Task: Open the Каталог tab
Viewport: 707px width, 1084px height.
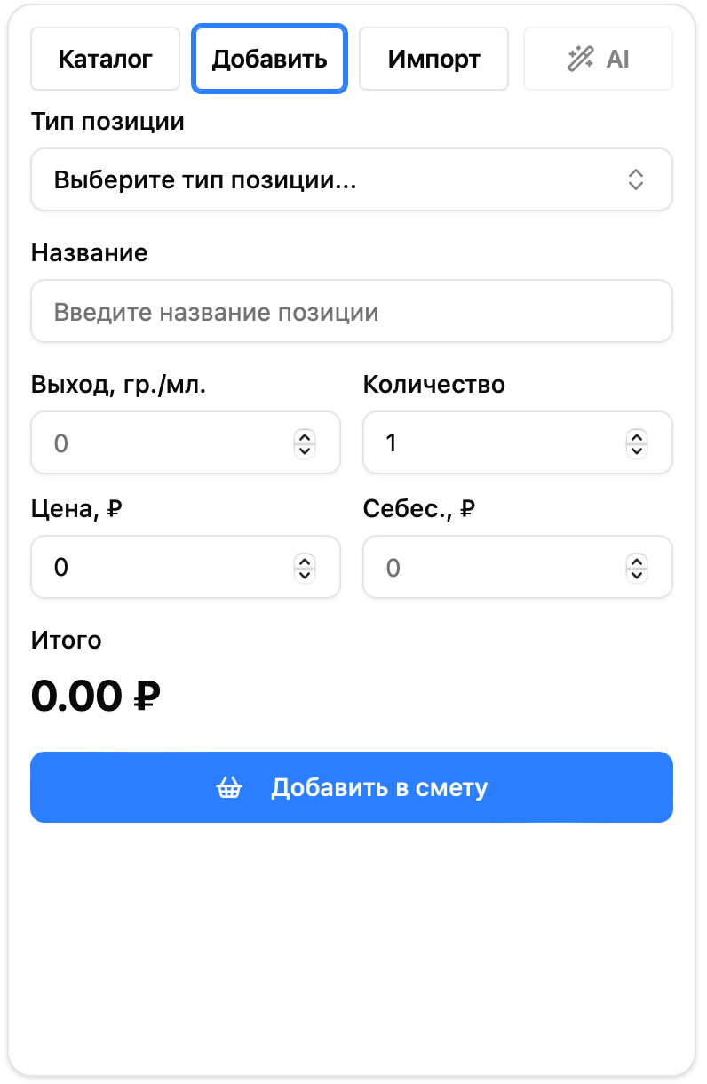Action: pos(106,60)
